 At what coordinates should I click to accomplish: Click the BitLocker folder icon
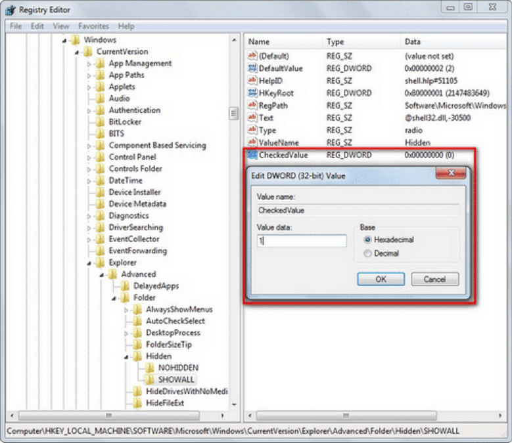click(x=100, y=122)
